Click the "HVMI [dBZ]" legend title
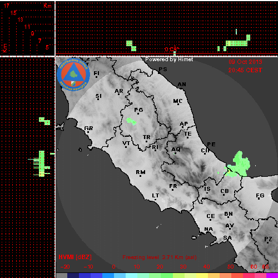This screenshot has width=278, height=278. (x=75, y=257)
